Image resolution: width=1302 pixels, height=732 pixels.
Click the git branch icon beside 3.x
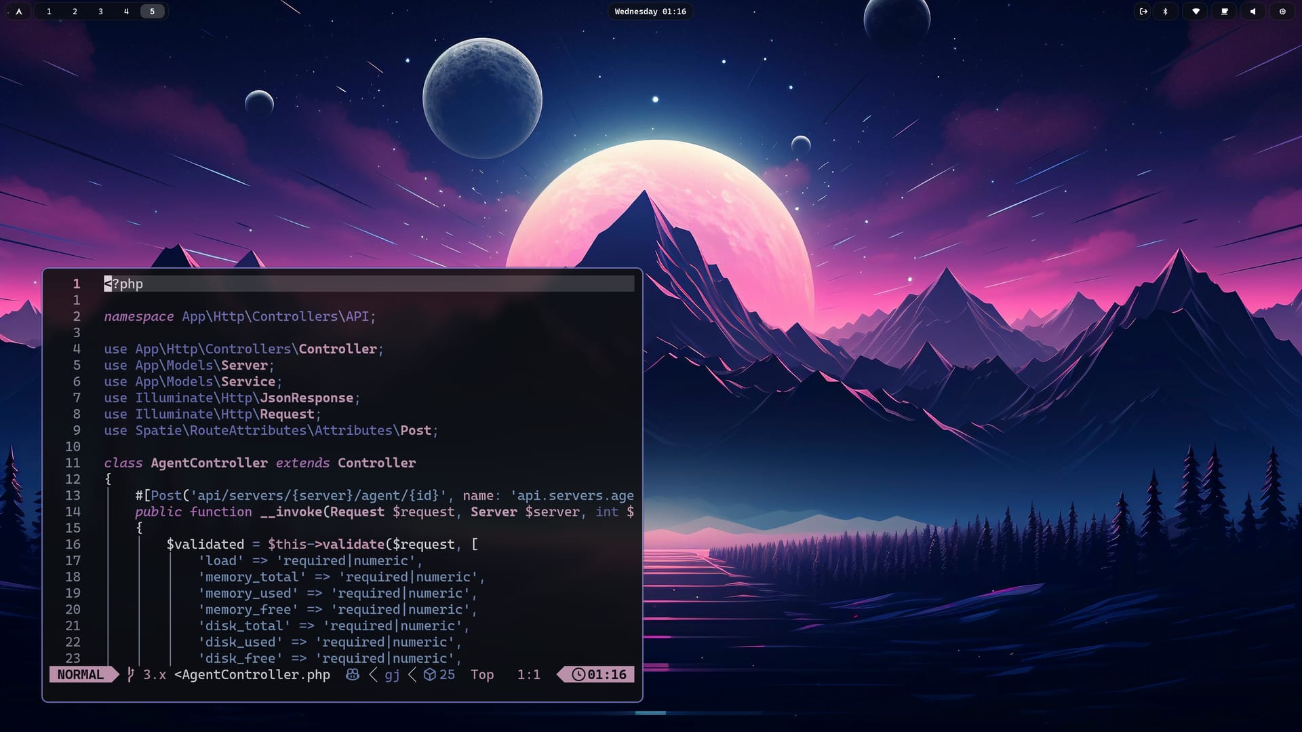click(131, 674)
